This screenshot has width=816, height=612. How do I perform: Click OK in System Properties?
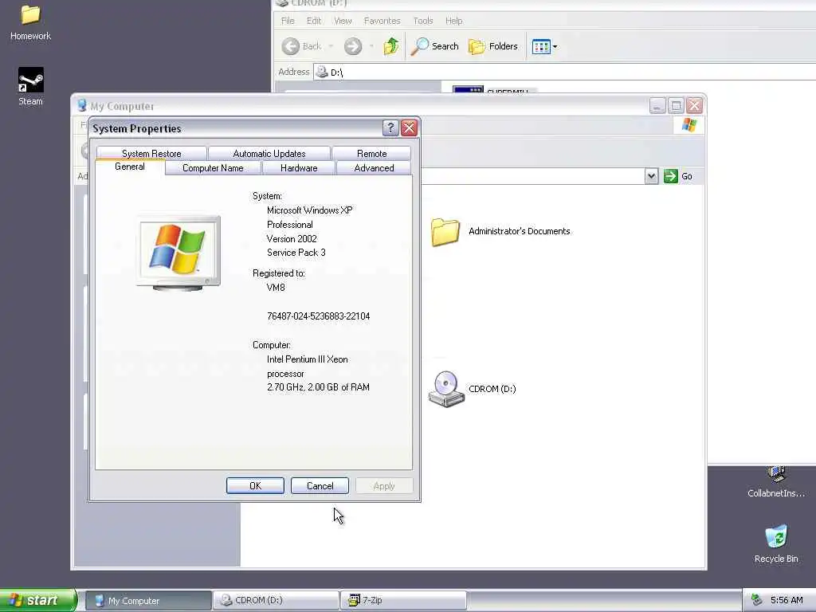pyautogui.click(x=255, y=485)
